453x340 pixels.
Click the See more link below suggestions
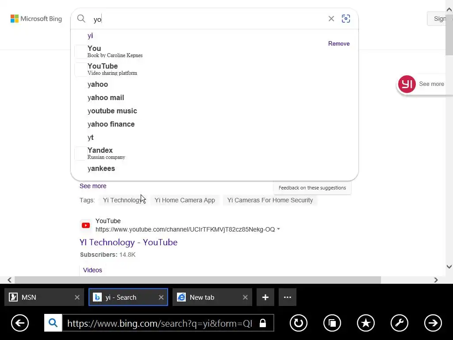pyautogui.click(x=93, y=186)
